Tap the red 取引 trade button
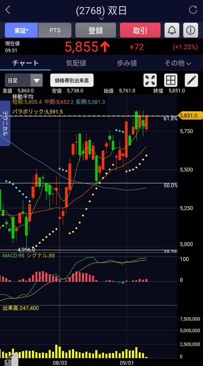 [140, 30]
